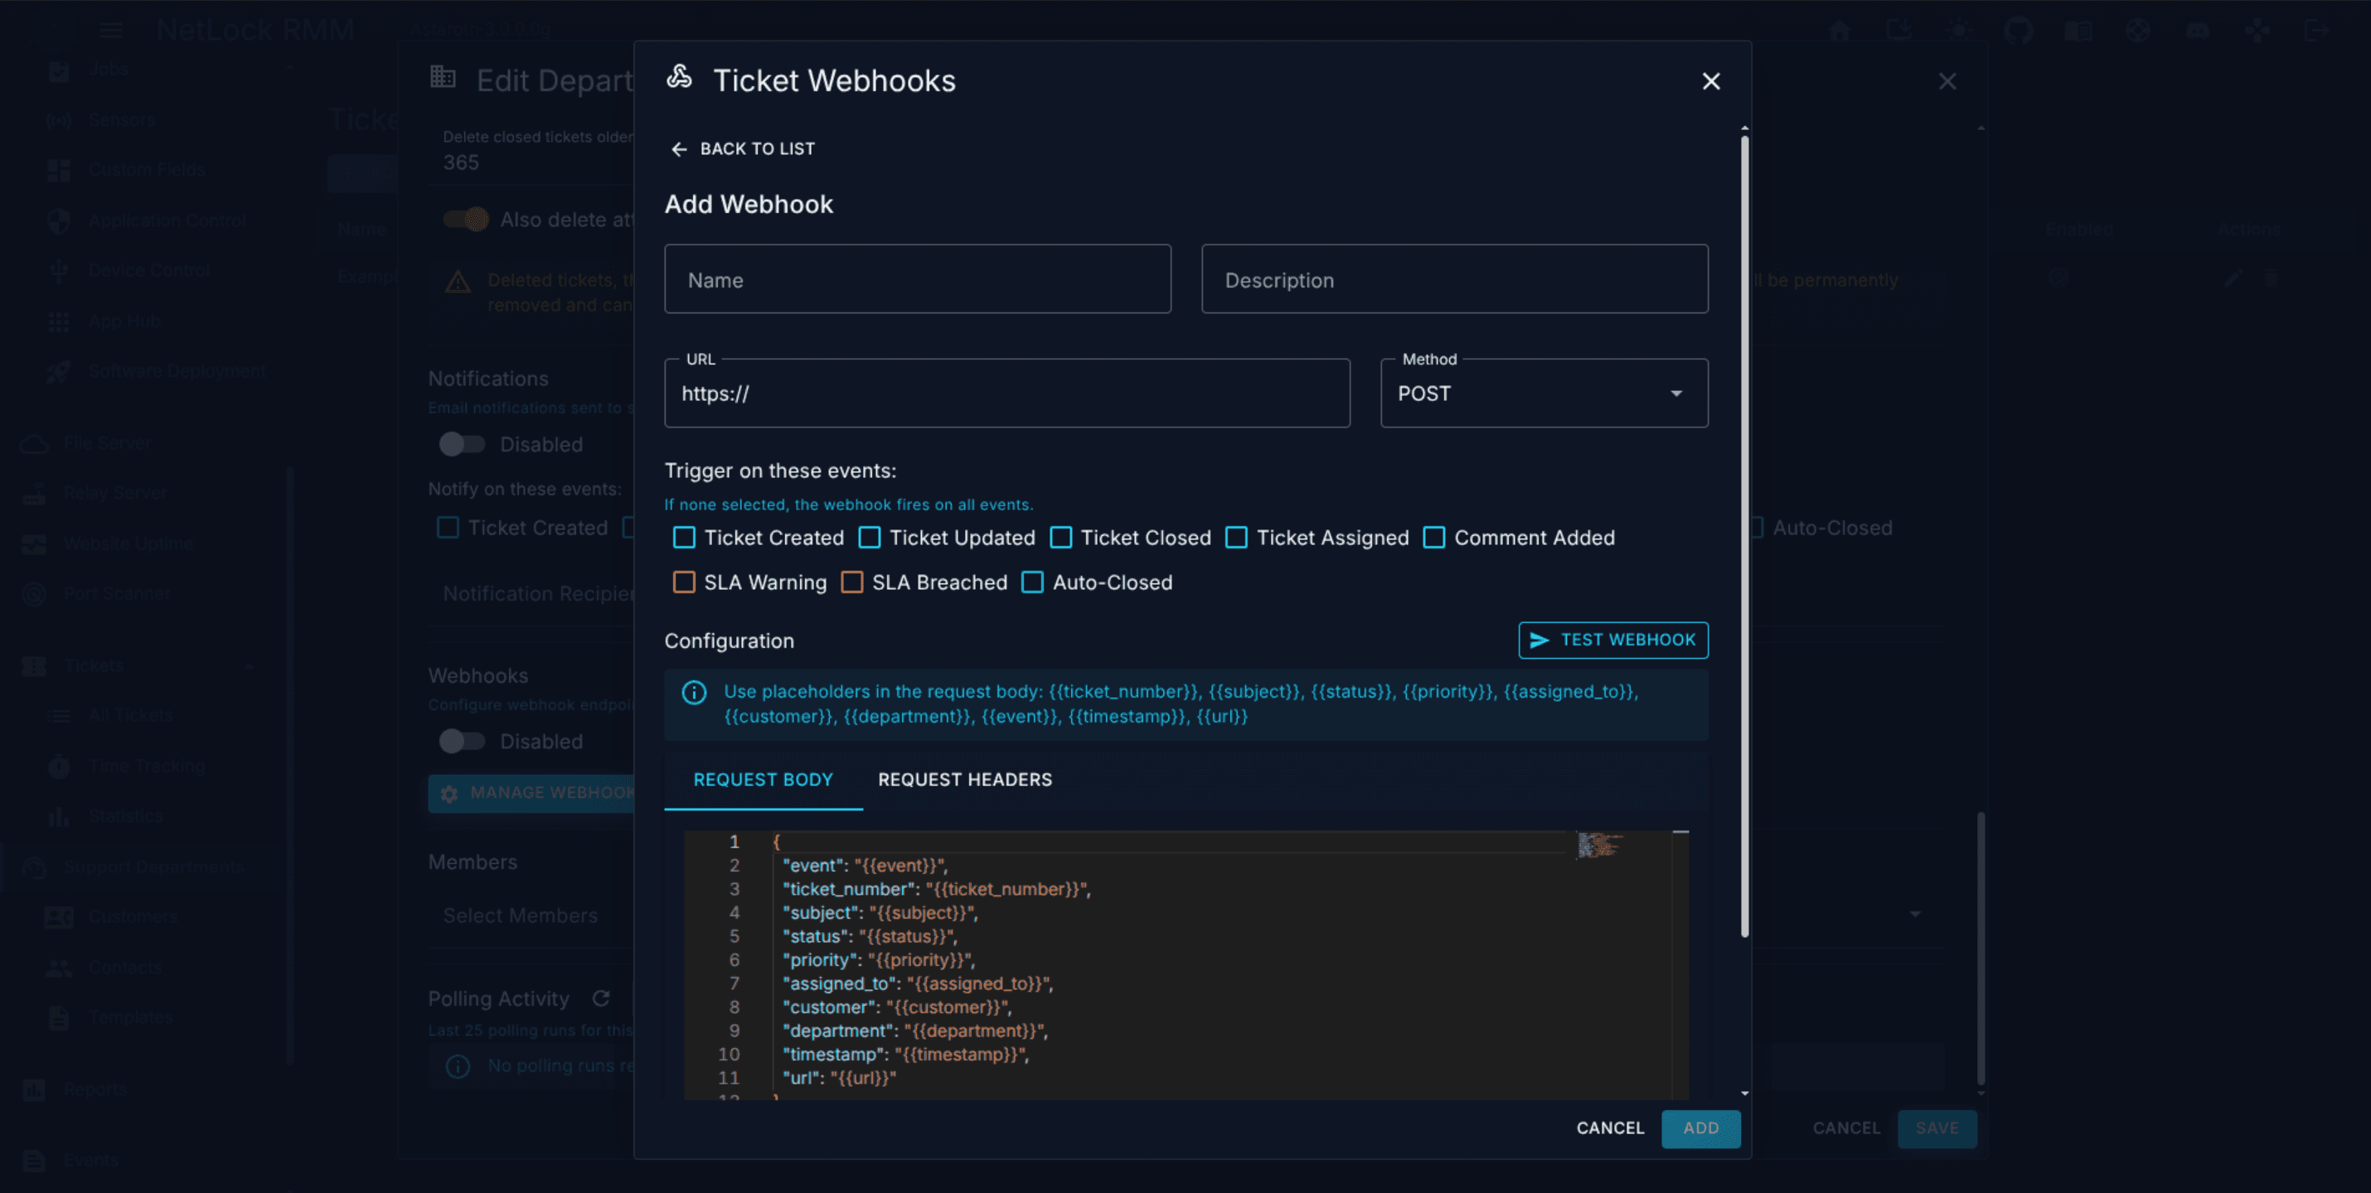
Task: Click the code editor minimap thumbnail
Action: 1600,844
